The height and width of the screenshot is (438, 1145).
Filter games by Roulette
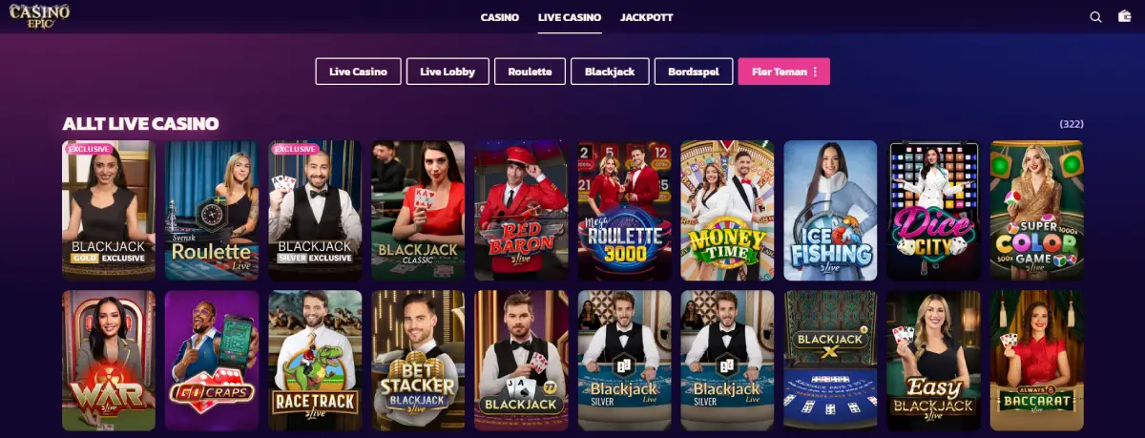pos(531,72)
